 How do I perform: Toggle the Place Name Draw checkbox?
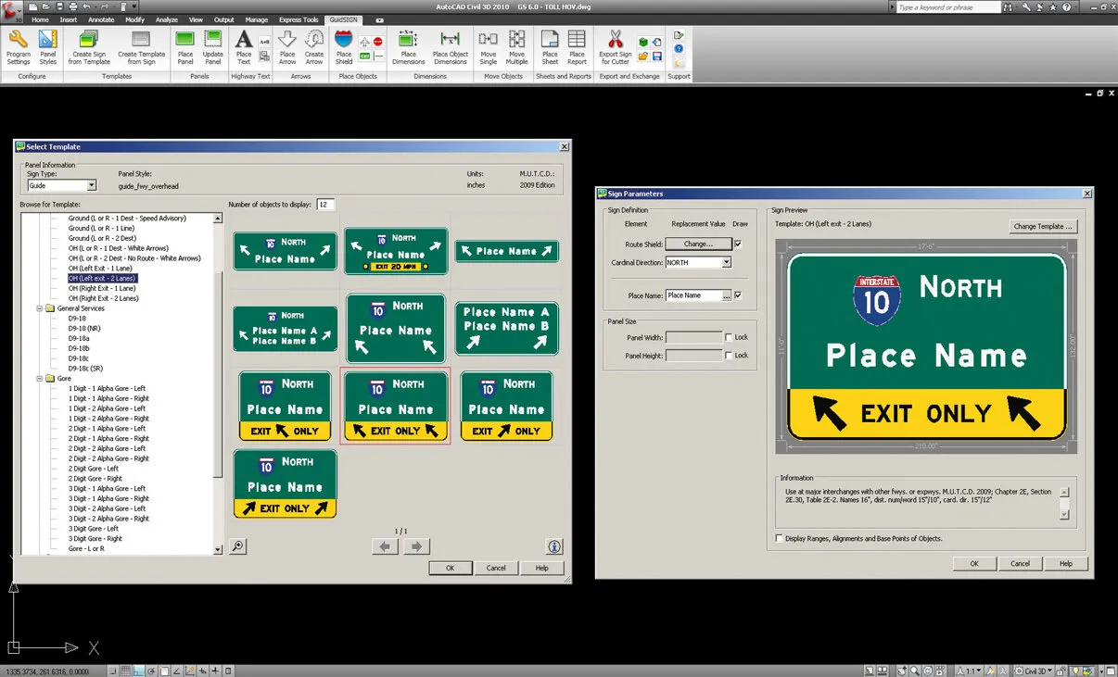pyautogui.click(x=738, y=295)
